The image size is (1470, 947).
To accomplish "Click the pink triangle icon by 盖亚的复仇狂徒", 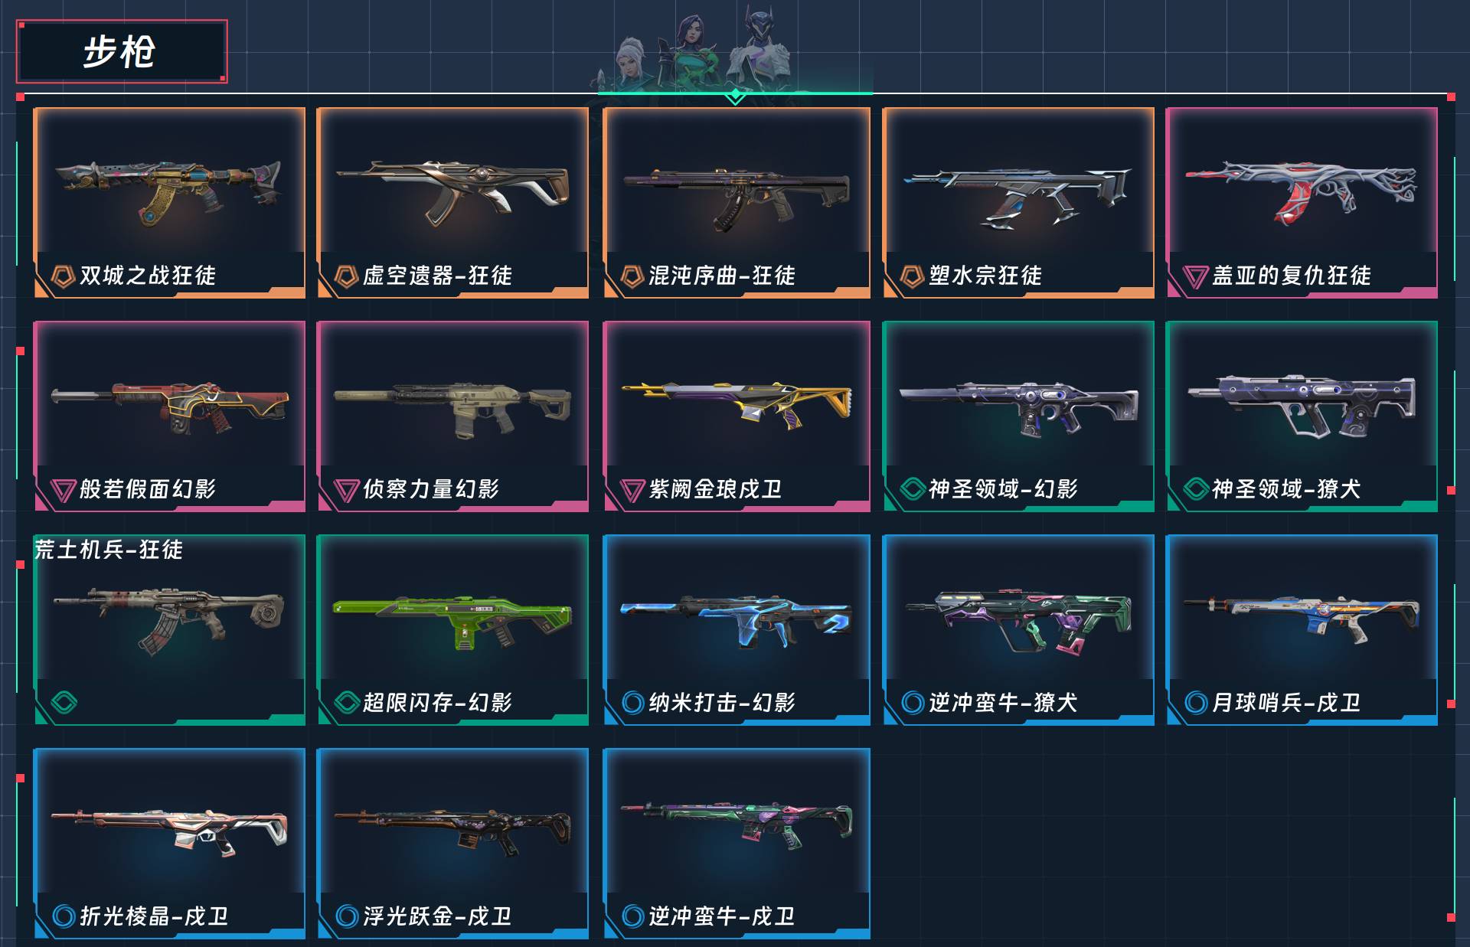I will coord(1195,276).
